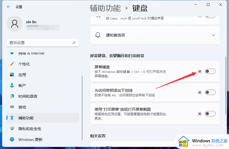
Task: Click 屏幕键盘、按键顺序和打印屏幕 section heading
Action: (117, 56)
